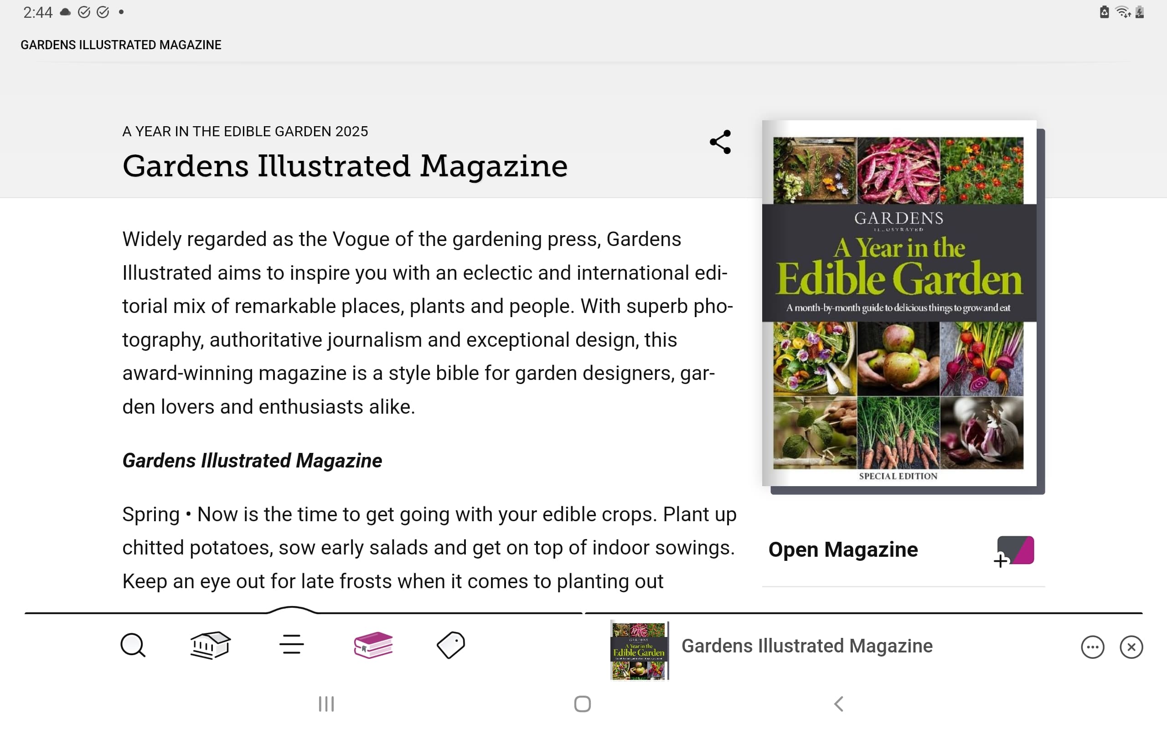
Task: Open Gardens Illustrated Magazine in bottom bar
Action: tap(806, 646)
